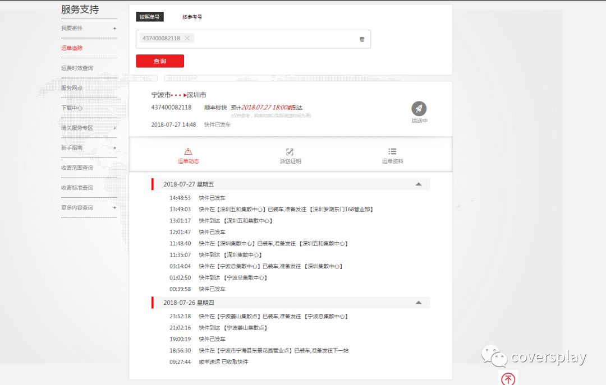Expand the 我要寄件 sidebar menu
This screenshot has width=606, height=385.
(115, 28)
